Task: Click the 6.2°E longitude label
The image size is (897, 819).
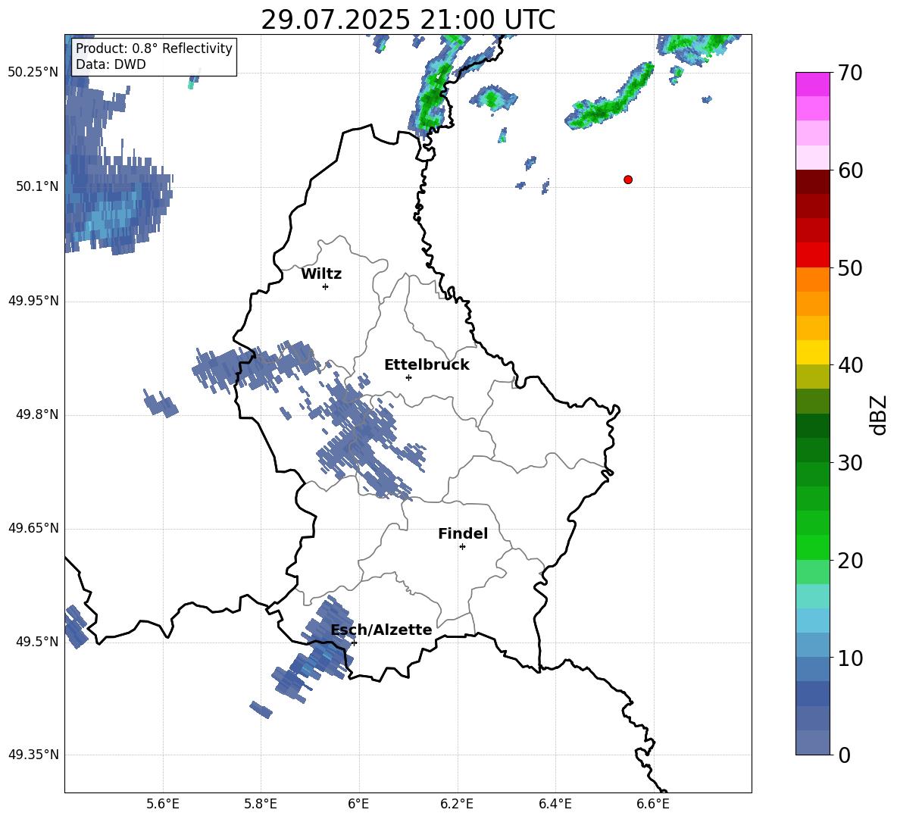Action: [457, 804]
